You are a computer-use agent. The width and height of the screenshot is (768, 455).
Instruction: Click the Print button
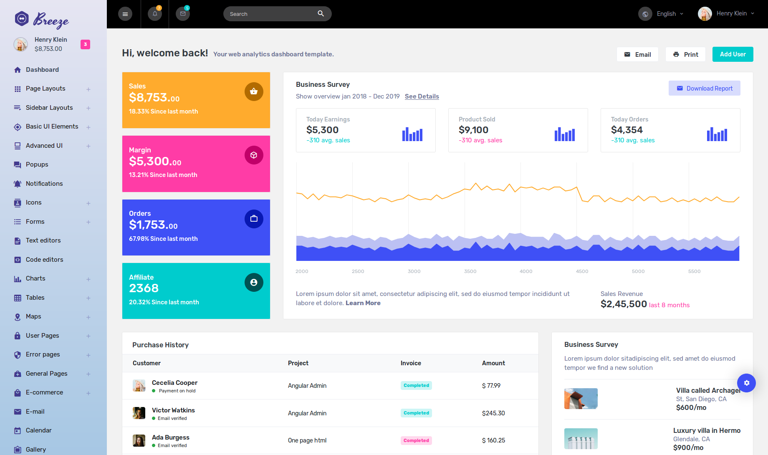pos(685,54)
